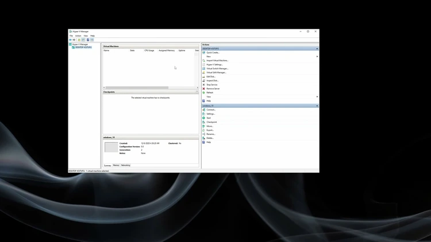Click the Created date value in details
The height and width of the screenshot is (242, 431).
point(150,143)
